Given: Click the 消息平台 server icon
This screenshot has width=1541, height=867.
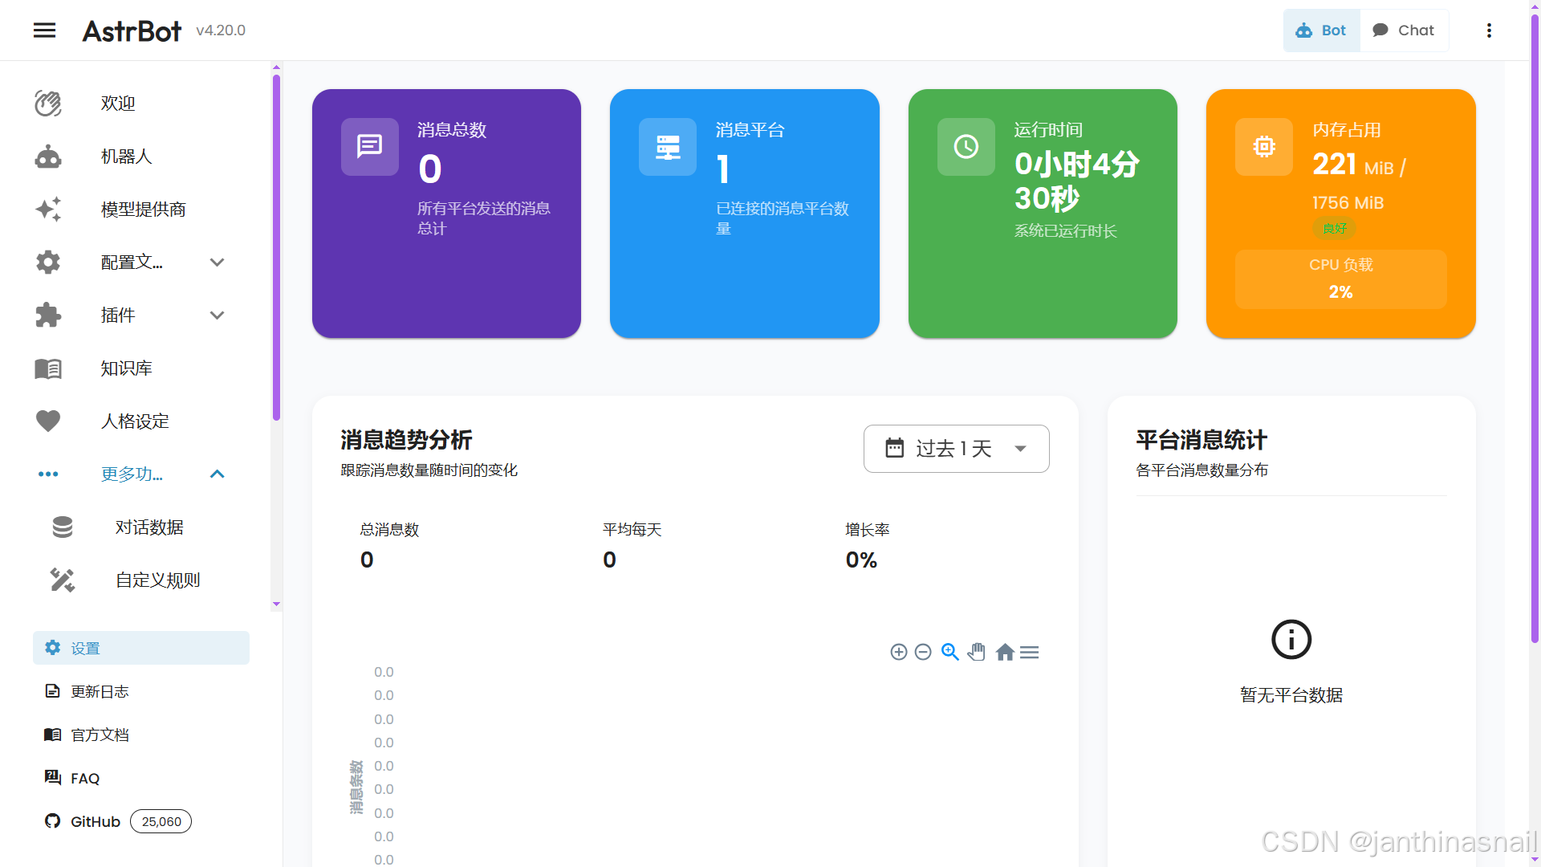Looking at the screenshot, I should tap(668, 147).
